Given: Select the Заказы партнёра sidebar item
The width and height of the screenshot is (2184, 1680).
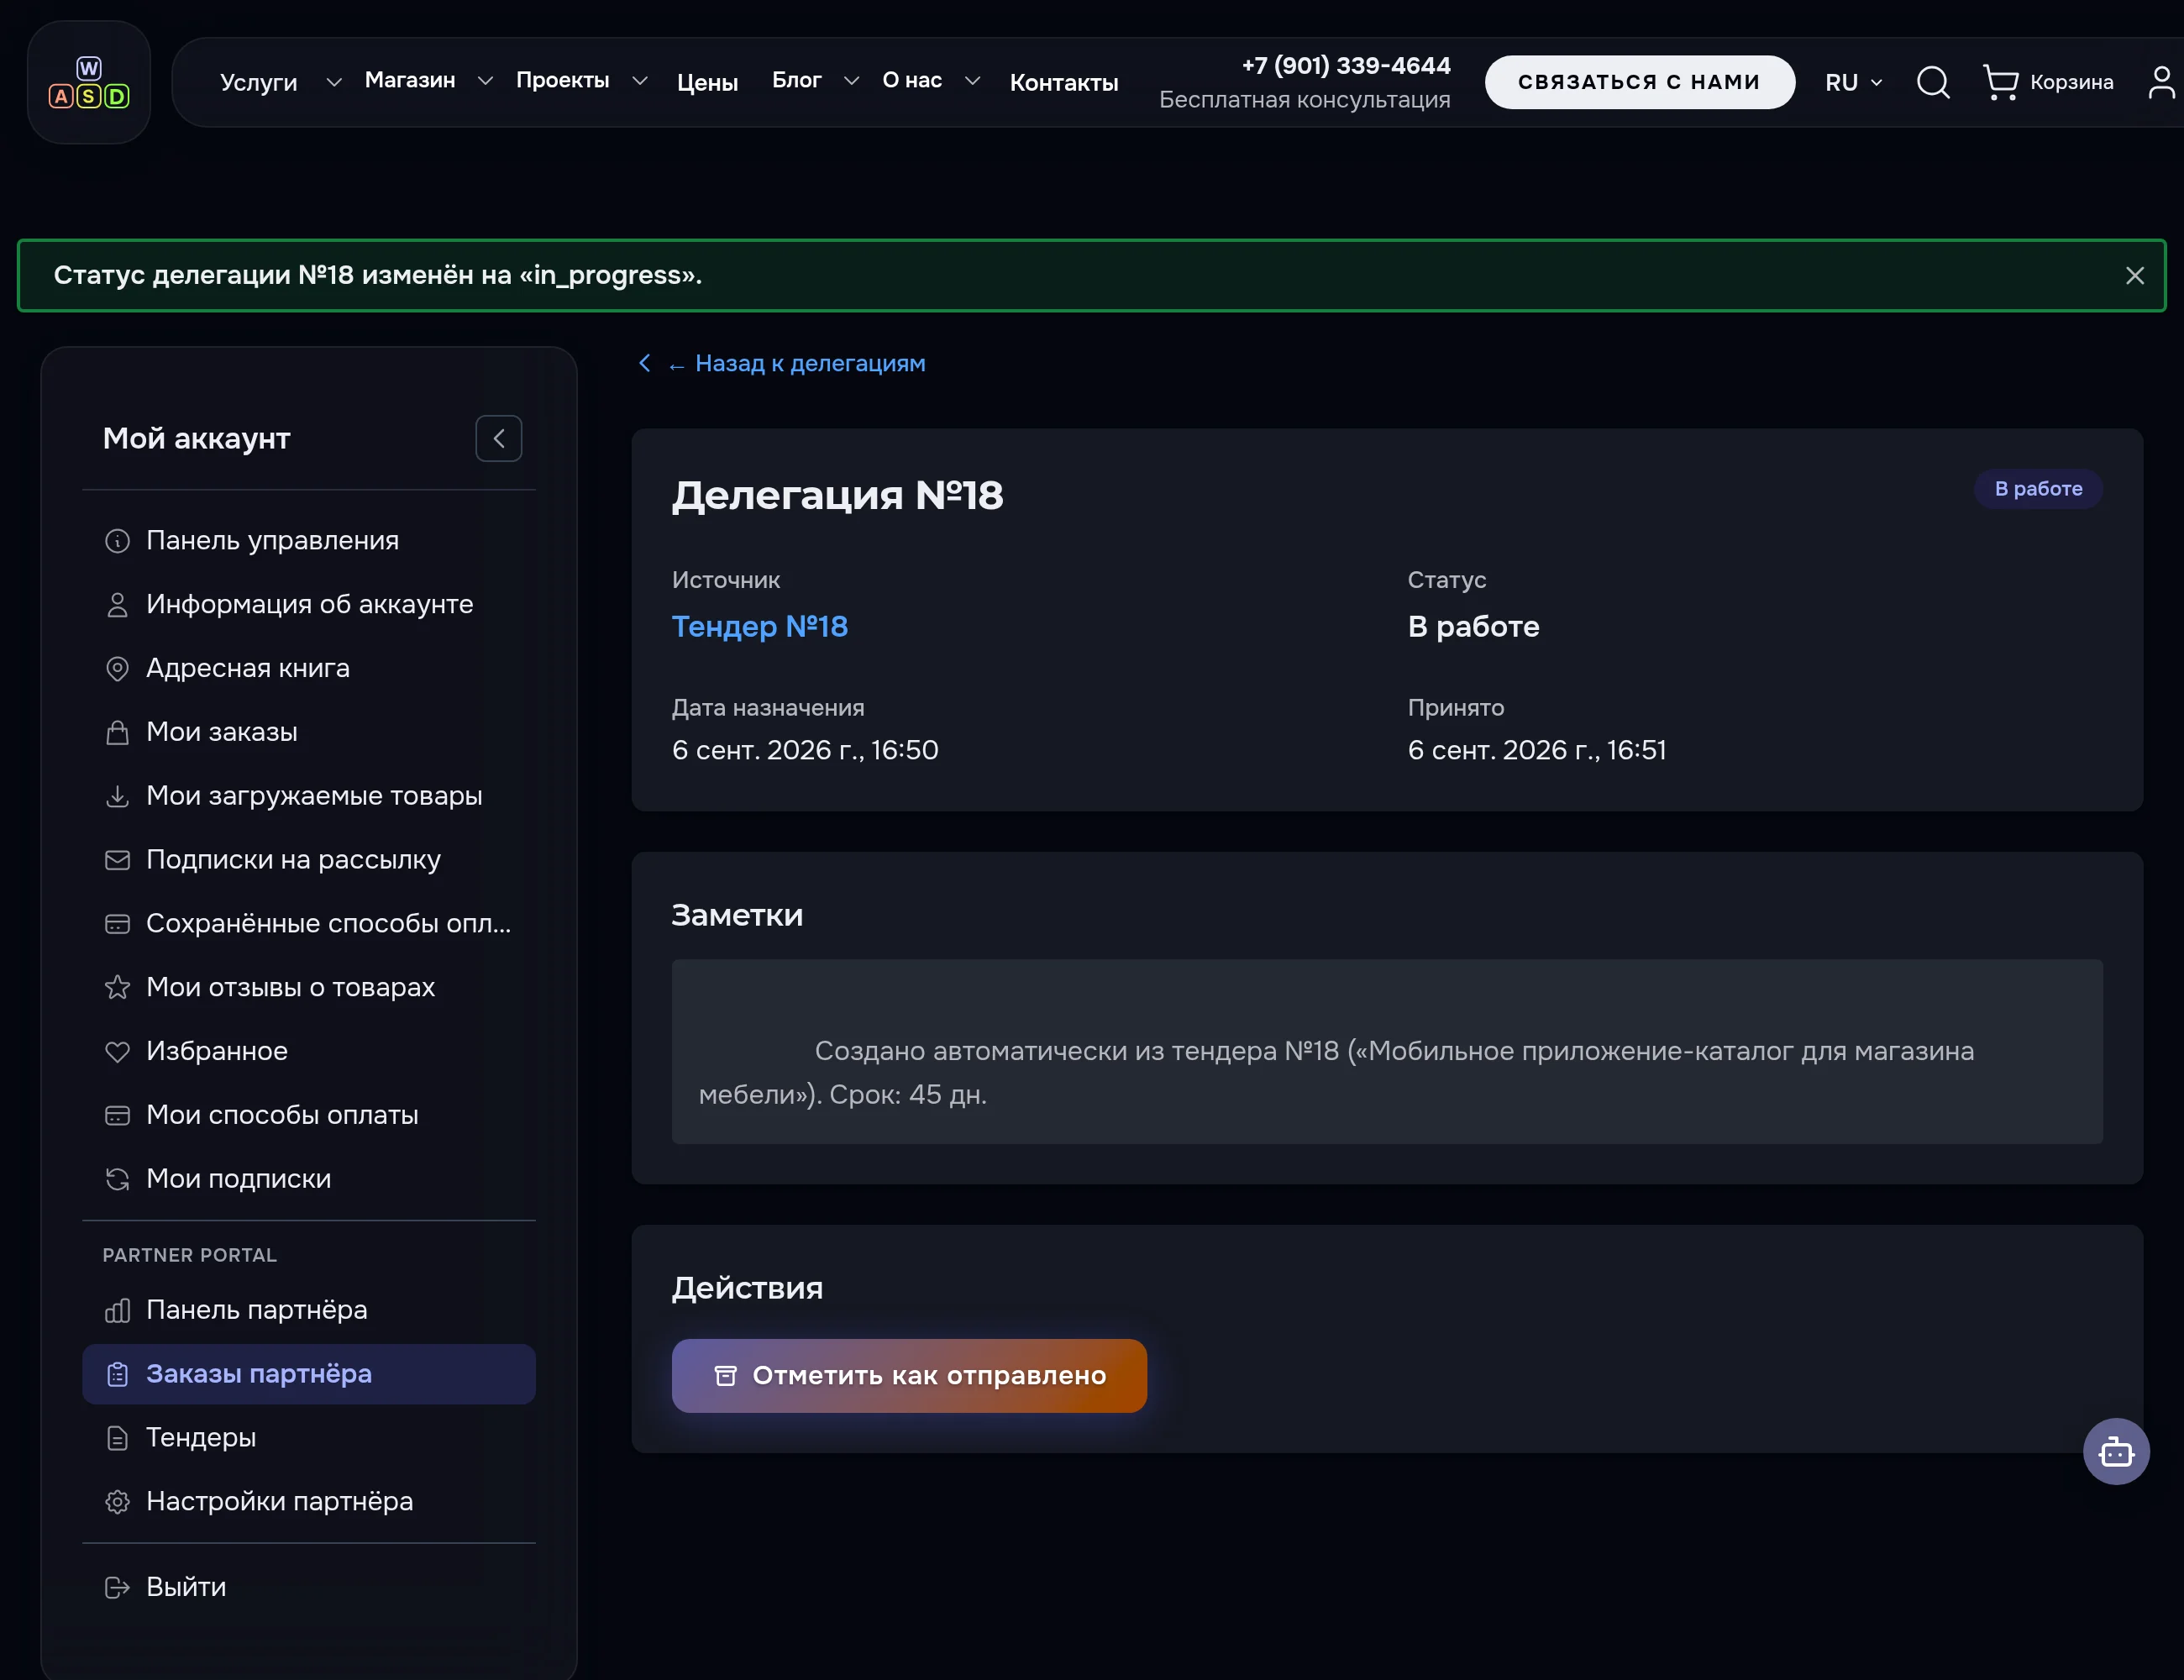Looking at the screenshot, I should [x=309, y=1373].
